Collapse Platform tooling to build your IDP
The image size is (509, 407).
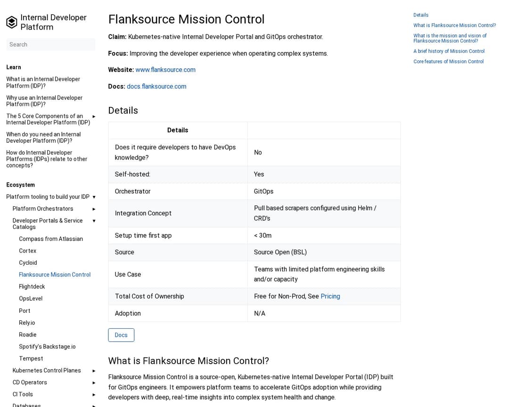tap(94, 197)
